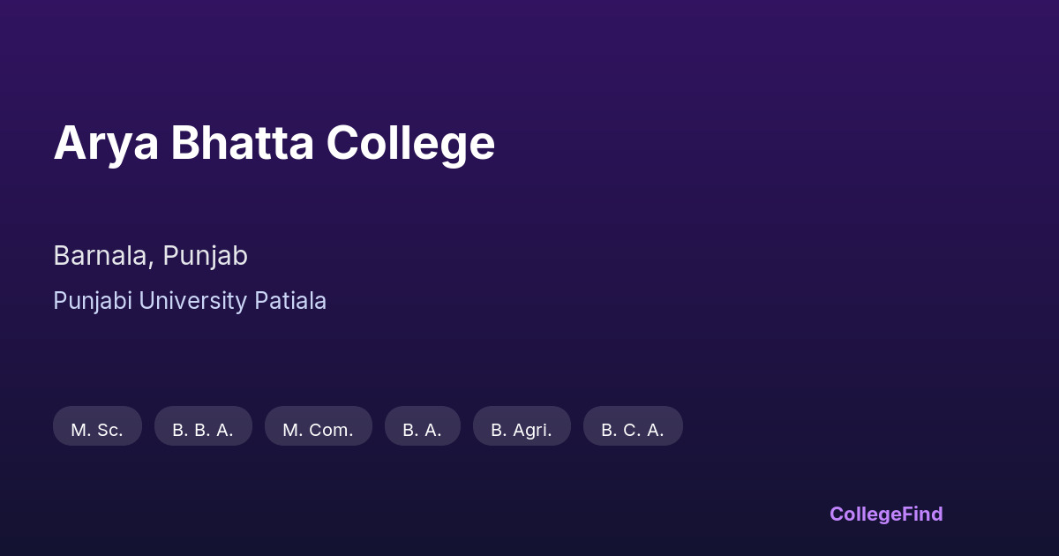Click the Barnala, Punjab location text
The image size is (1059, 556).
[150, 256]
